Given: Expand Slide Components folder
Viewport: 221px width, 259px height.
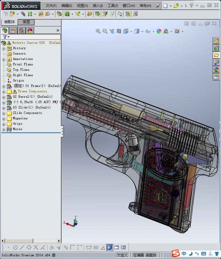Looking at the screenshot, I should 4,114.
